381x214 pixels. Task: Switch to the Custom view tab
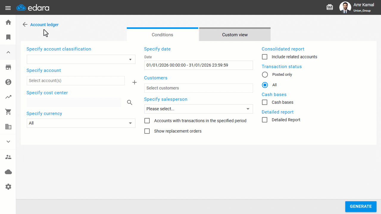tap(235, 34)
